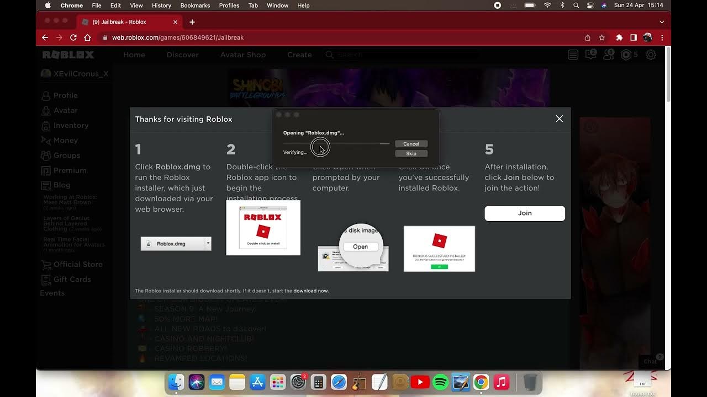The height and width of the screenshot is (397, 707).
Task: Toggle Chrome side panel
Action: tap(634, 37)
